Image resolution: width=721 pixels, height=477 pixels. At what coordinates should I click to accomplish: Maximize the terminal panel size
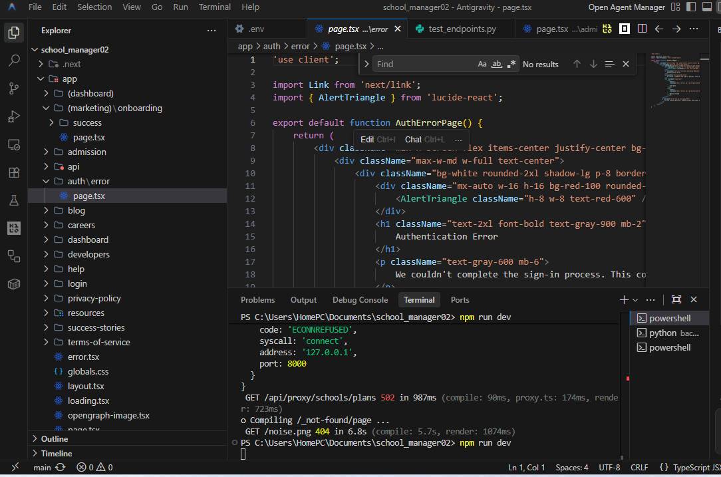click(x=676, y=299)
